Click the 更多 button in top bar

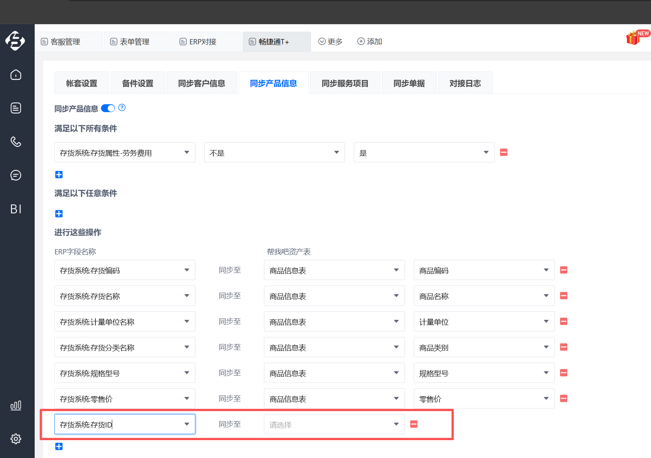(x=330, y=42)
